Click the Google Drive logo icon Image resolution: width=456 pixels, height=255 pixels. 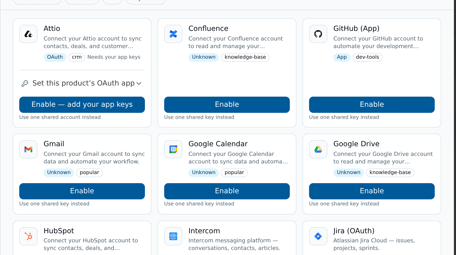[x=318, y=149]
